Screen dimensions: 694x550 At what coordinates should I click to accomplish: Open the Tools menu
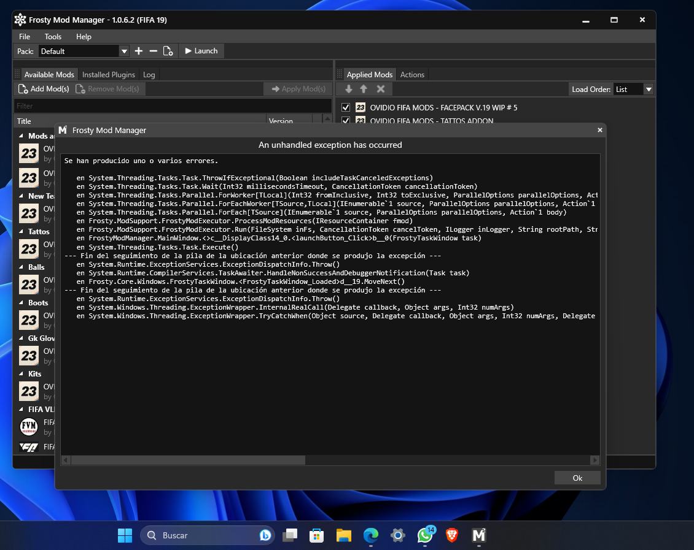pyautogui.click(x=53, y=37)
